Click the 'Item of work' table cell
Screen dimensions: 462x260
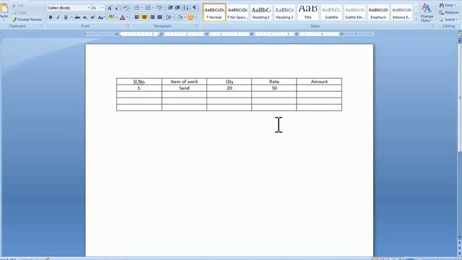184,82
